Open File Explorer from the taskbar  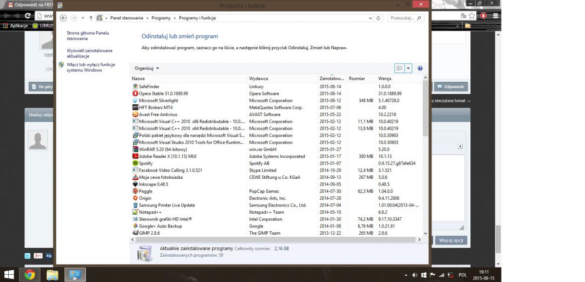[x=52, y=275]
